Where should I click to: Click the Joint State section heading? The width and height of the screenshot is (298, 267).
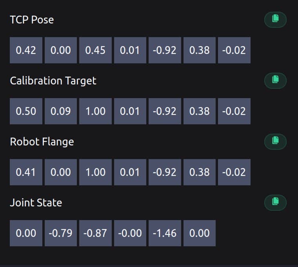click(36, 203)
